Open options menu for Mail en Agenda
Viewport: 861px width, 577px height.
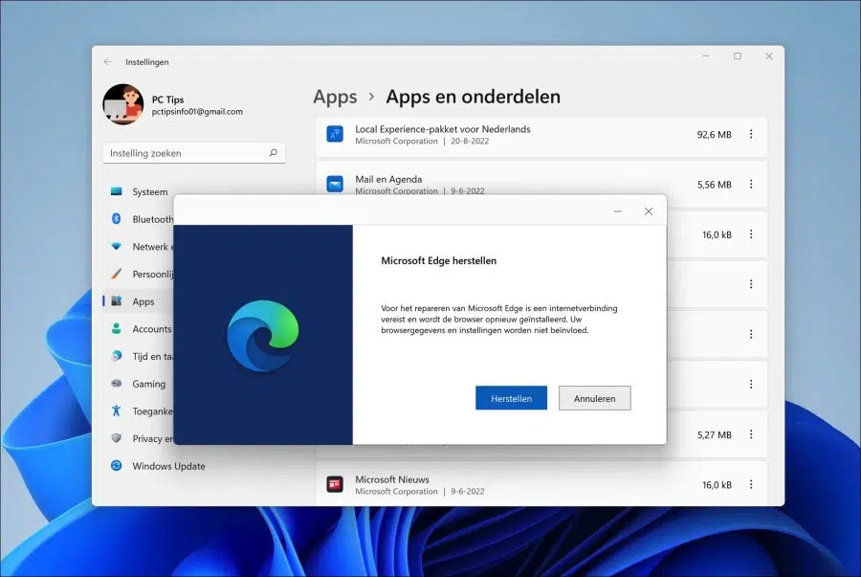(x=751, y=184)
